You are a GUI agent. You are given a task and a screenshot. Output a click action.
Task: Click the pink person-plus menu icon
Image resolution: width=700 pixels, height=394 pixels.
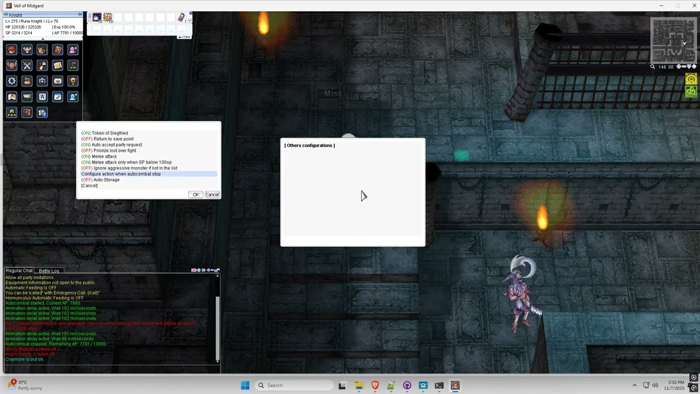pos(73,50)
